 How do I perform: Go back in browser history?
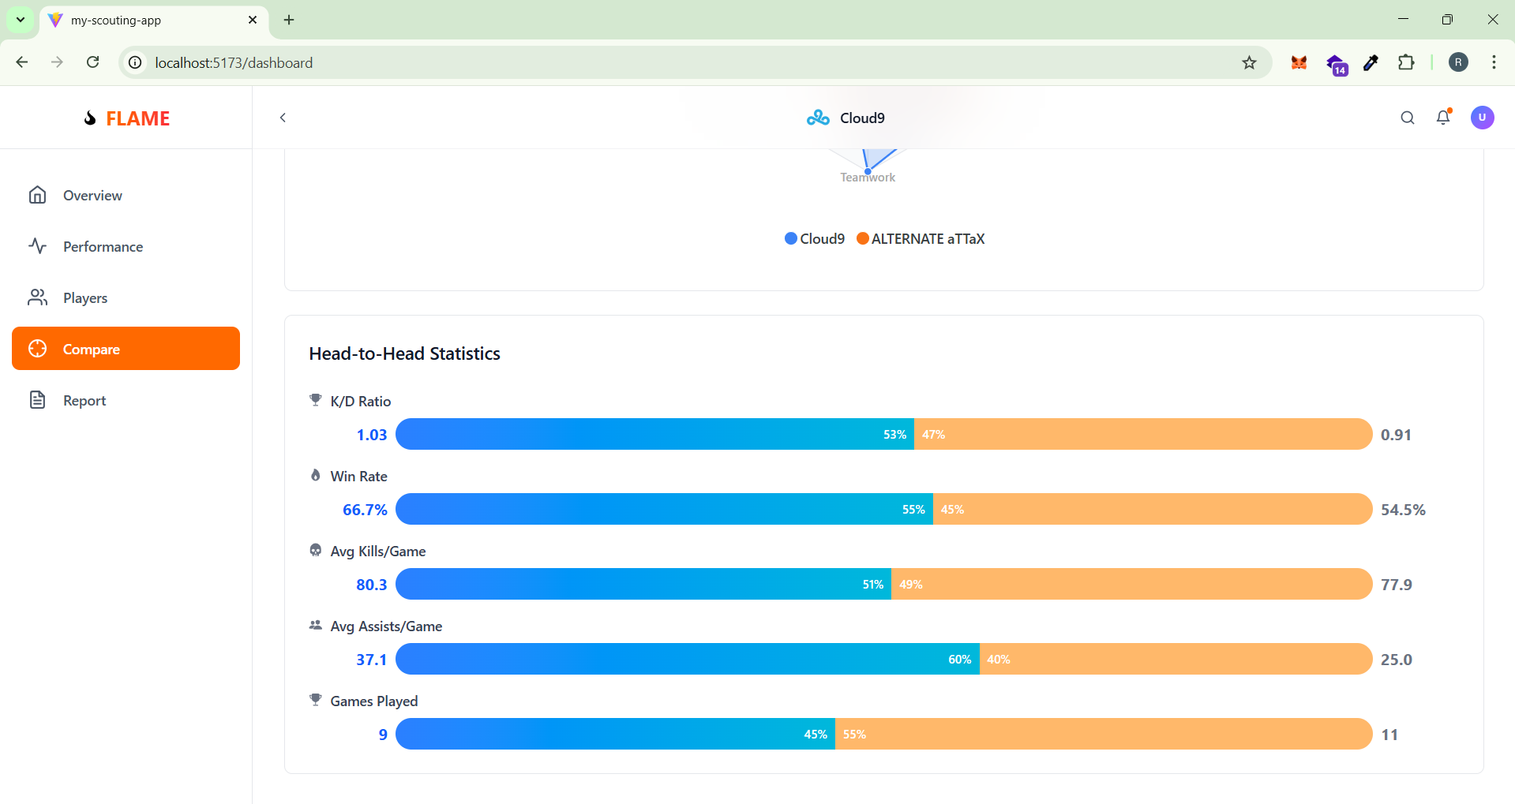(22, 62)
